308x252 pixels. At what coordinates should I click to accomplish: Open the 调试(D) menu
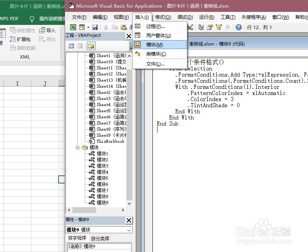[x=185, y=17]
